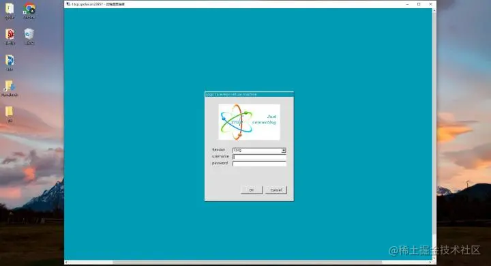Select the plain yellow folder desktop icon
This screenshot has width=491, height=266.
[x=10, y=113]
